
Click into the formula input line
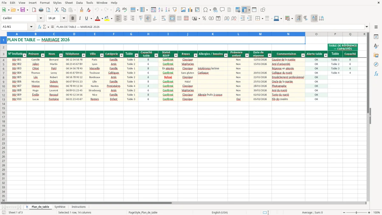[209, 27]
